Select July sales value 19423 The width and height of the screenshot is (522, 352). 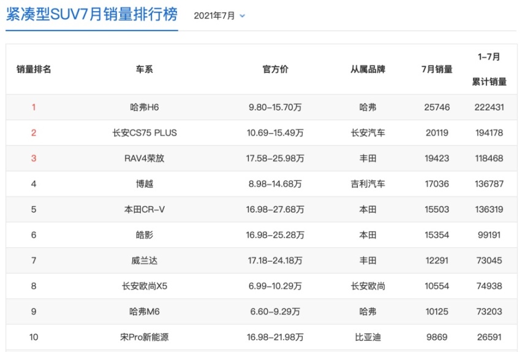coord(437,158)
